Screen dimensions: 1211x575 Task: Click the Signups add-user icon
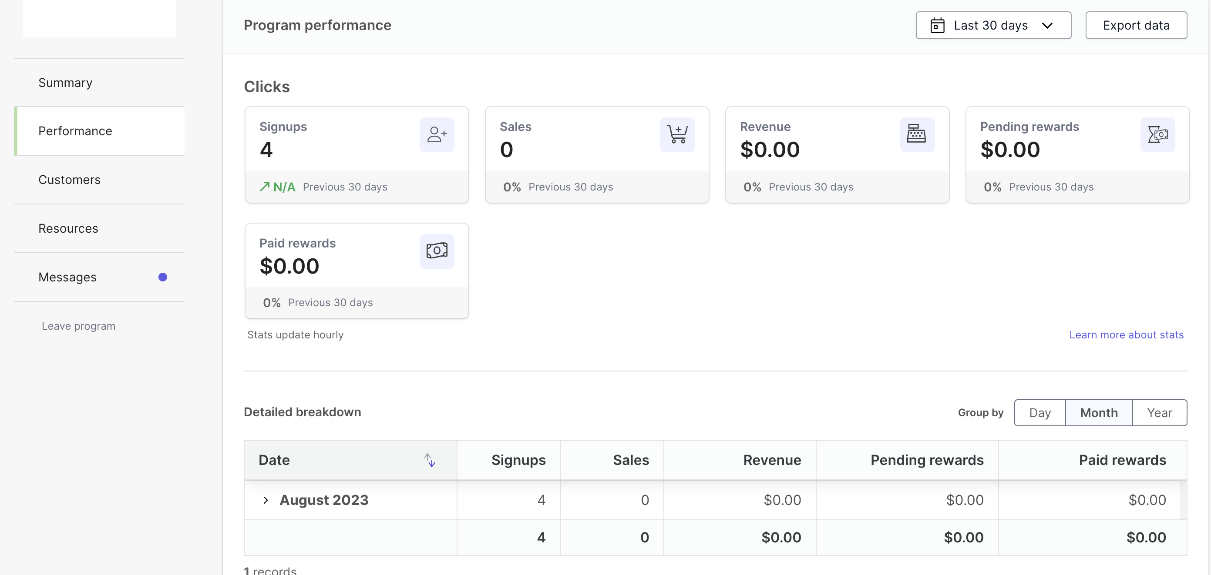pyautogui.click(x=437, y=134)
